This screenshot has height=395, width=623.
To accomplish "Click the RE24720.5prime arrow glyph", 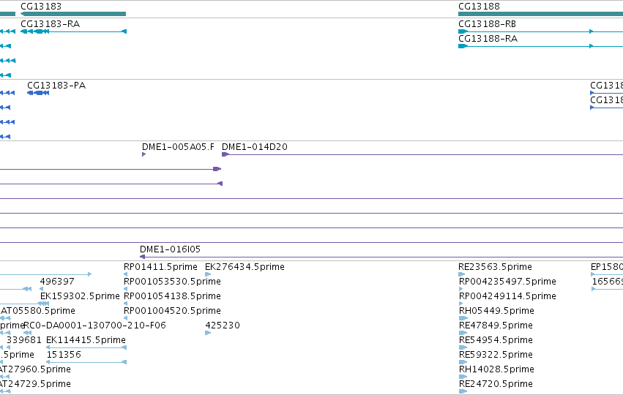I will tap(463, 391).
